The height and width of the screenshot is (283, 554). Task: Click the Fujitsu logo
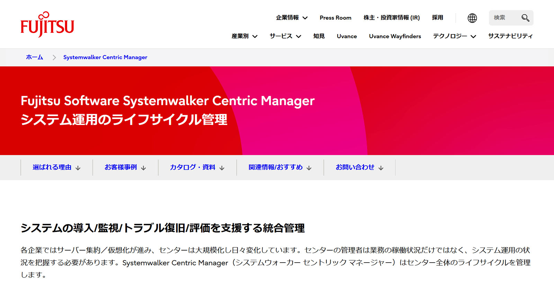pos(47,24)
